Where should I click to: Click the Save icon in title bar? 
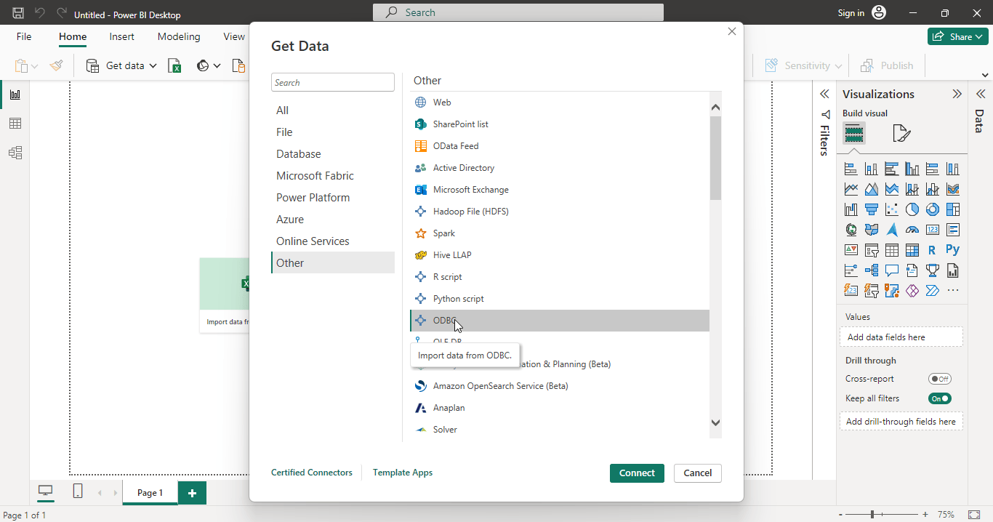coord(18,13)
